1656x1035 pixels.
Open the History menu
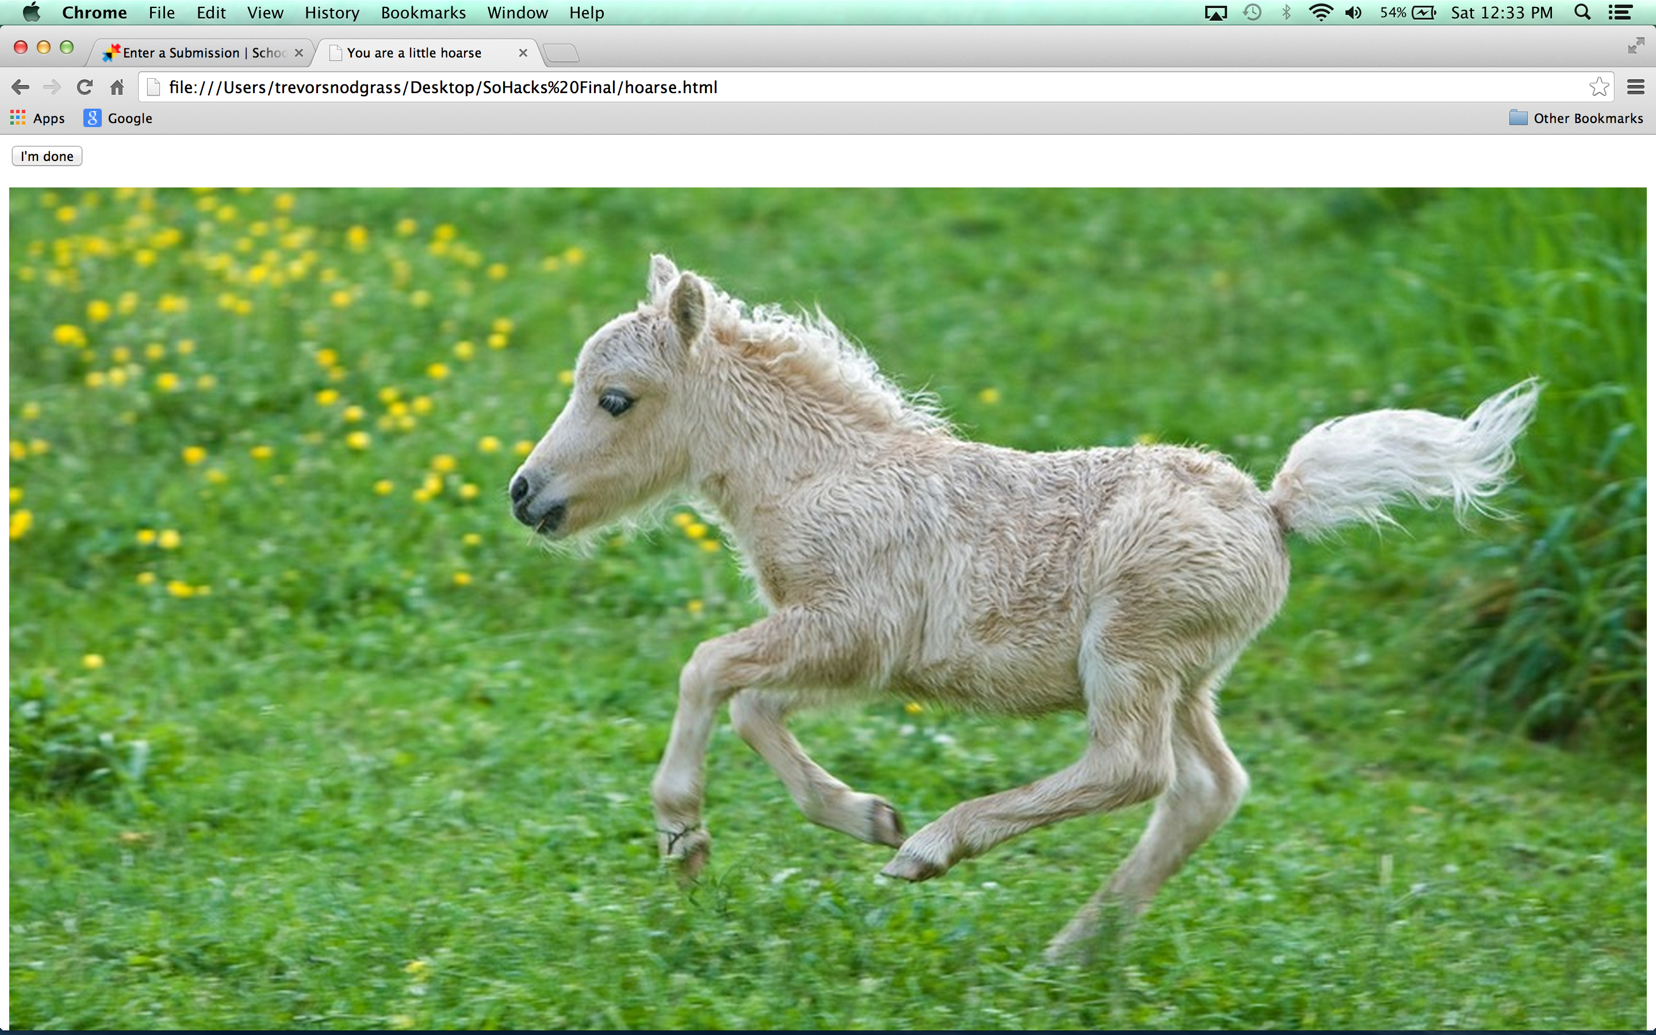[x=332, y=12]
